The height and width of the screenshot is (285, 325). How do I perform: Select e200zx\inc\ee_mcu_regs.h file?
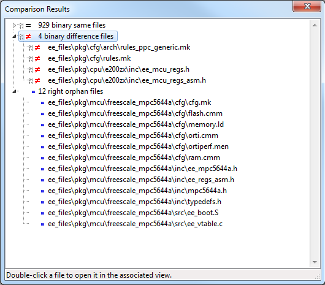118,69
